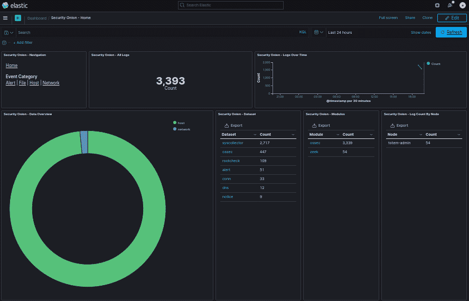Click the 3,393 total count metric
469x301 pixels.
171,81
